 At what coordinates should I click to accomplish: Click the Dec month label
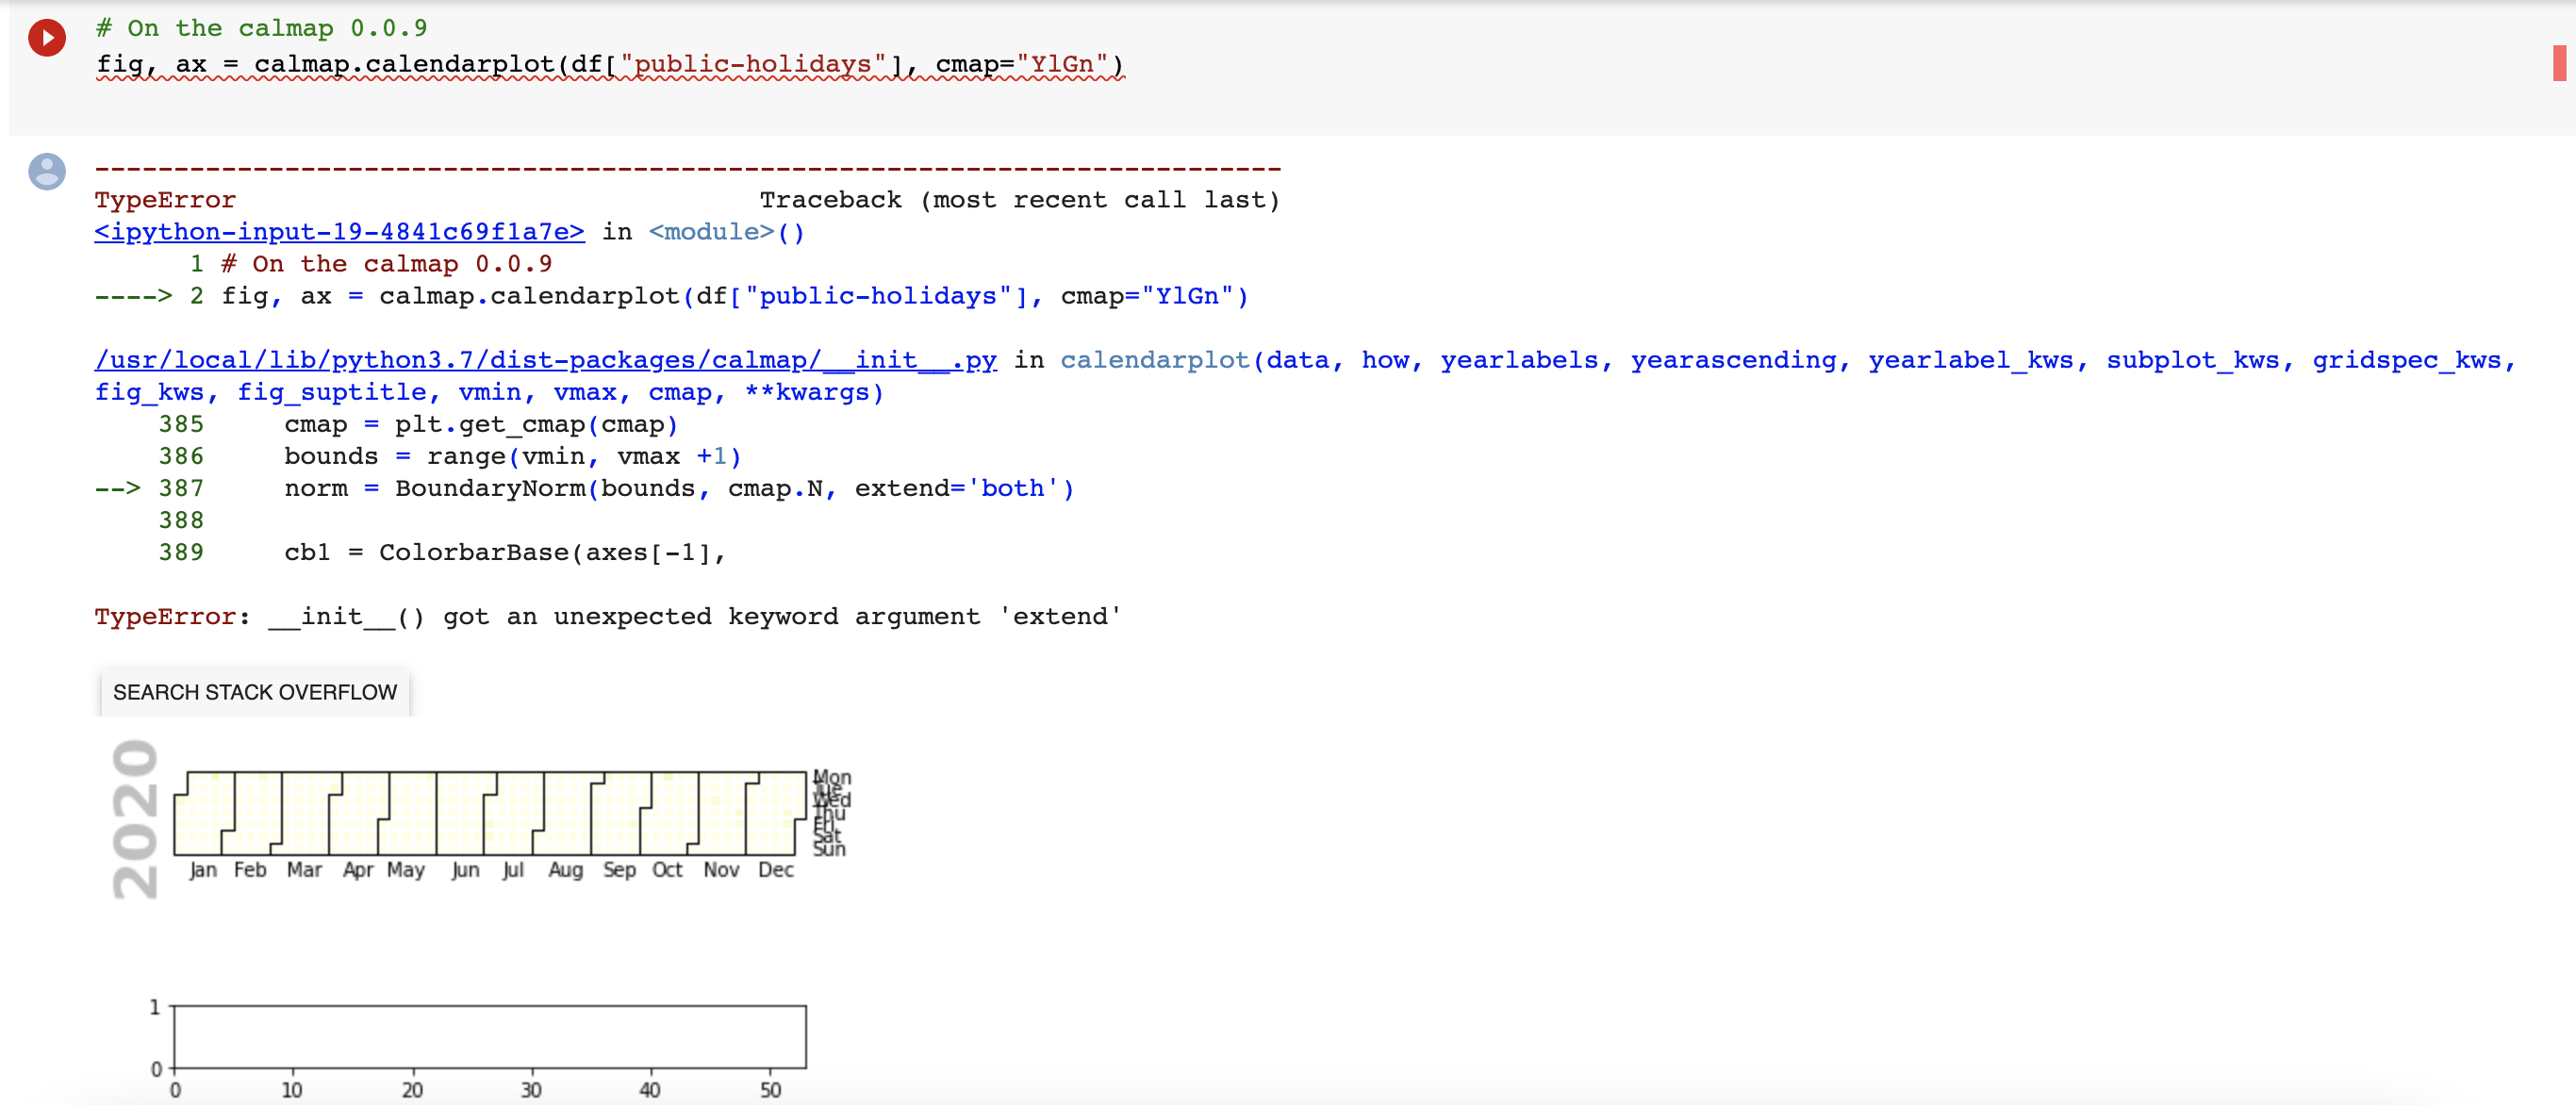(x=776, y=870)
